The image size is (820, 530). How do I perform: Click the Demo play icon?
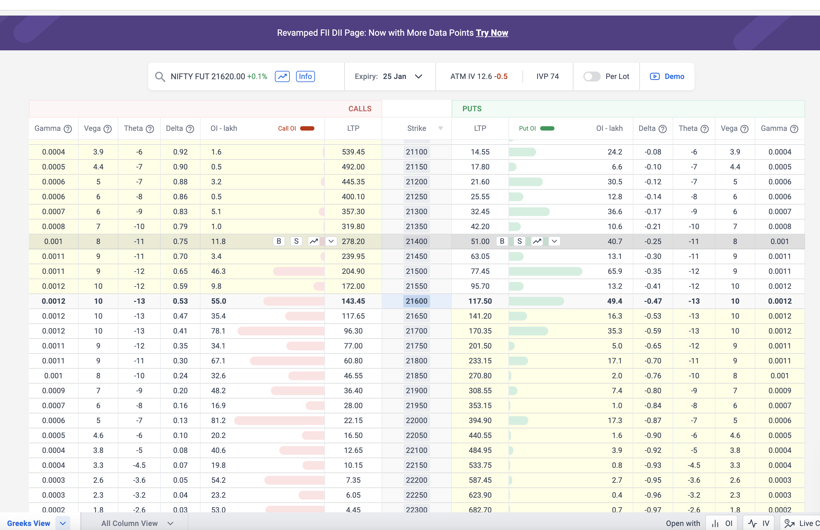[x=655, y=76]
